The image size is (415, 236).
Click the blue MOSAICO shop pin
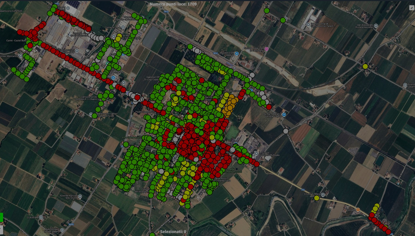(237, 54)
